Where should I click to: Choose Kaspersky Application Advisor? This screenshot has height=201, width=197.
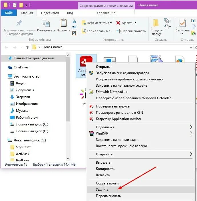point(141,119)
